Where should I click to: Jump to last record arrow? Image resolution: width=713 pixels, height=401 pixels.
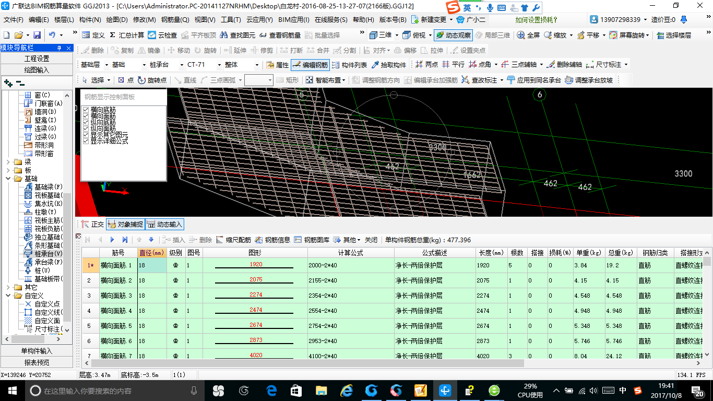coord(125,240)
